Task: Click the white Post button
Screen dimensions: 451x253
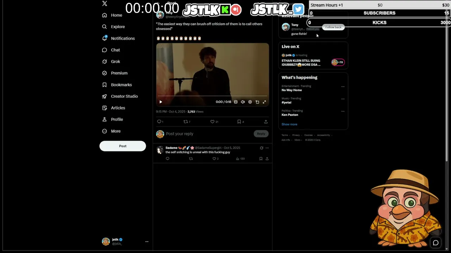Action: 123,146
